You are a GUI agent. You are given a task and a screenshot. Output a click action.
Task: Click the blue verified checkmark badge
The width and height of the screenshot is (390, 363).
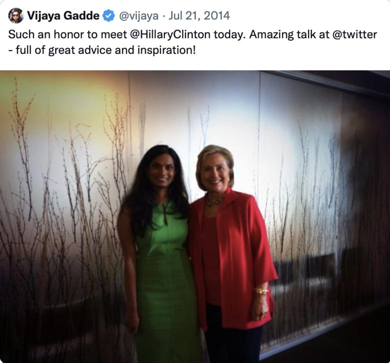(x=108, y=16)
